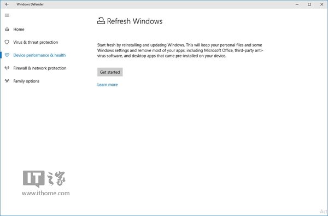
Task: Click the Windows Defender title text
Action: [30, 4]
